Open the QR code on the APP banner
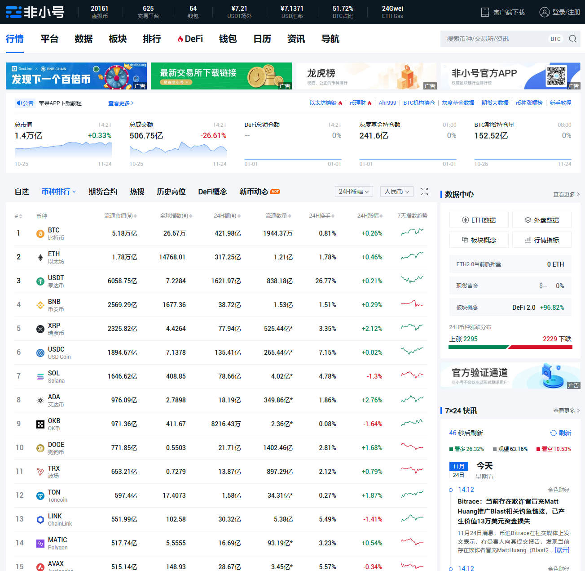Viewport: 585px width, 571px height. (x=556, y=76)
